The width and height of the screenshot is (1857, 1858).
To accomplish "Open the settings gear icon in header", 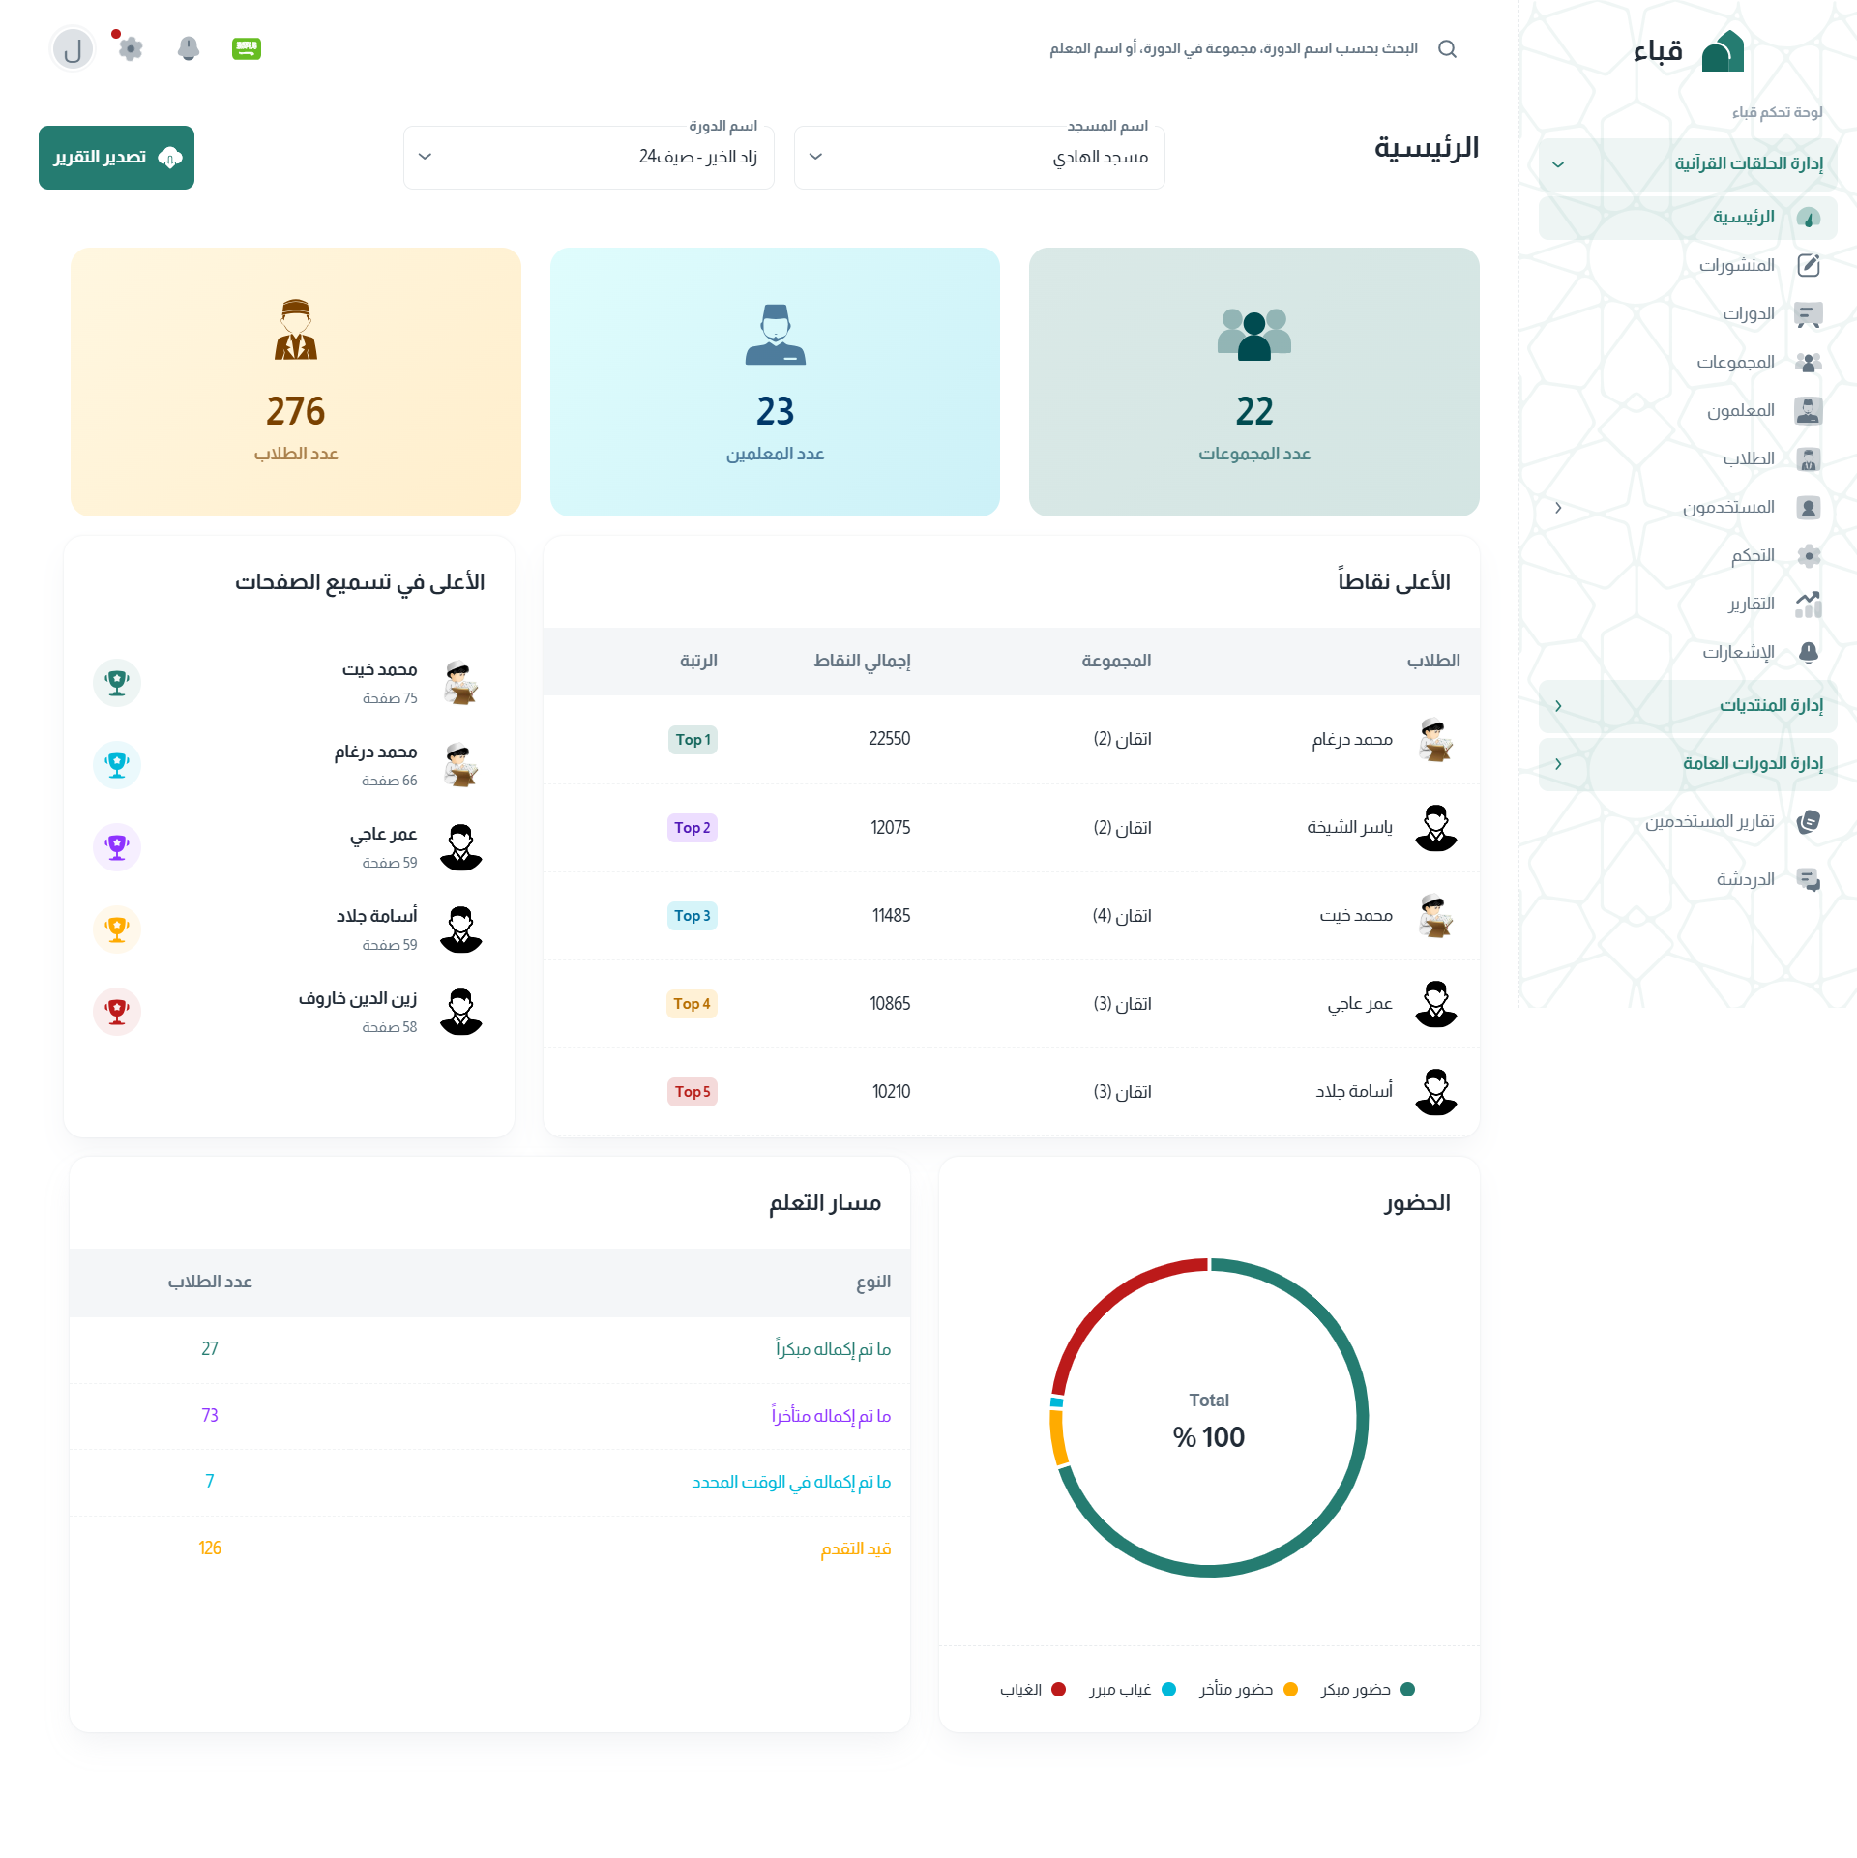I will [131, 48].
